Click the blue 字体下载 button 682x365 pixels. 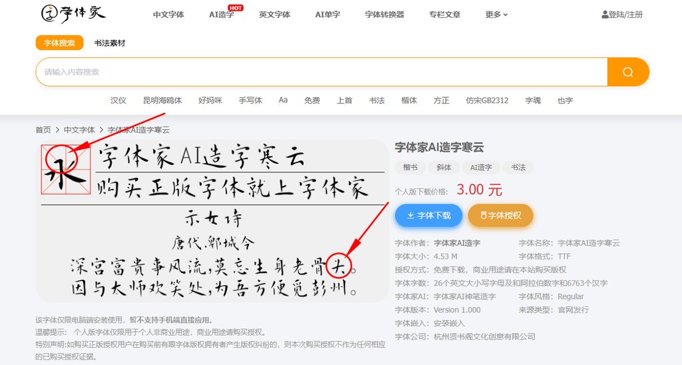pyautogui.click(x=428, y=215)
